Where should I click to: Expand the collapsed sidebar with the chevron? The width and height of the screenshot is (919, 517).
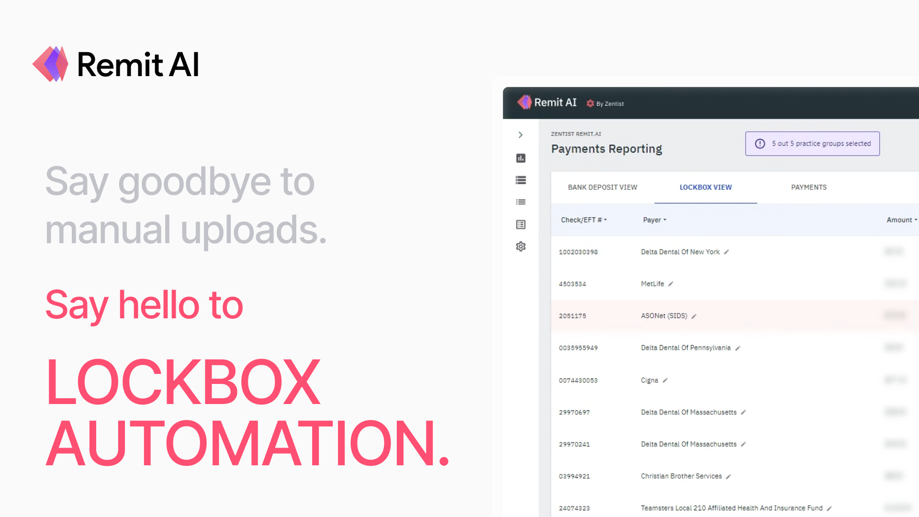coord(520,135)
